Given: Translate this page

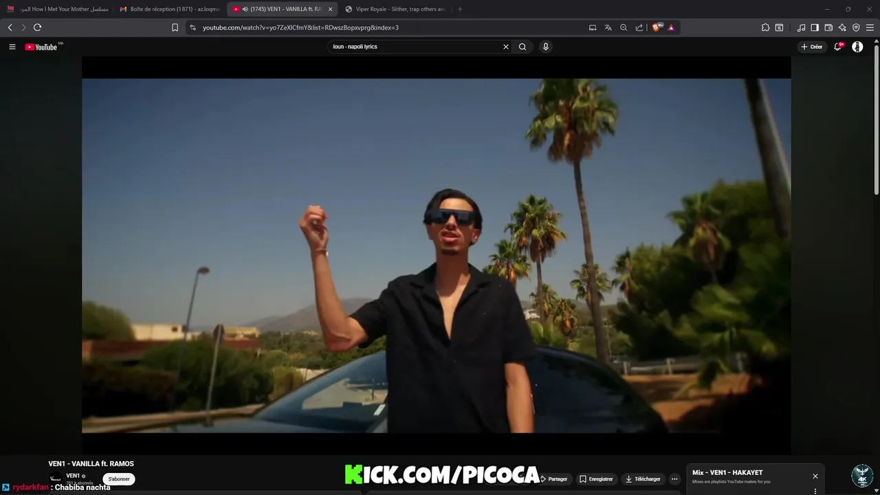Looking at the screenshot, I should [x=608, y=27].
